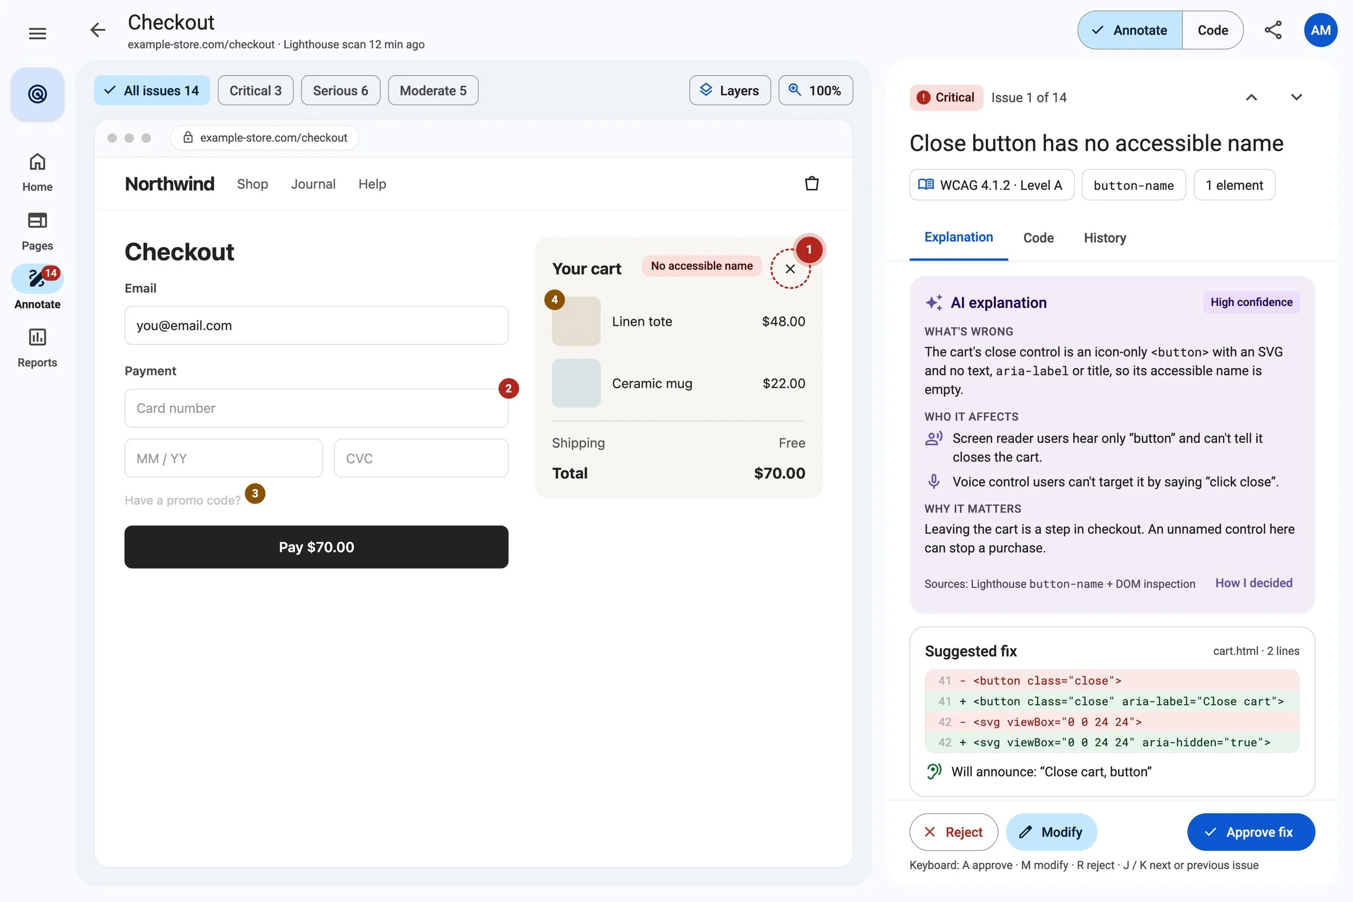Switch to Code mode in the header
Viewport: 1353px width, 902px height.
point(1212,30)
